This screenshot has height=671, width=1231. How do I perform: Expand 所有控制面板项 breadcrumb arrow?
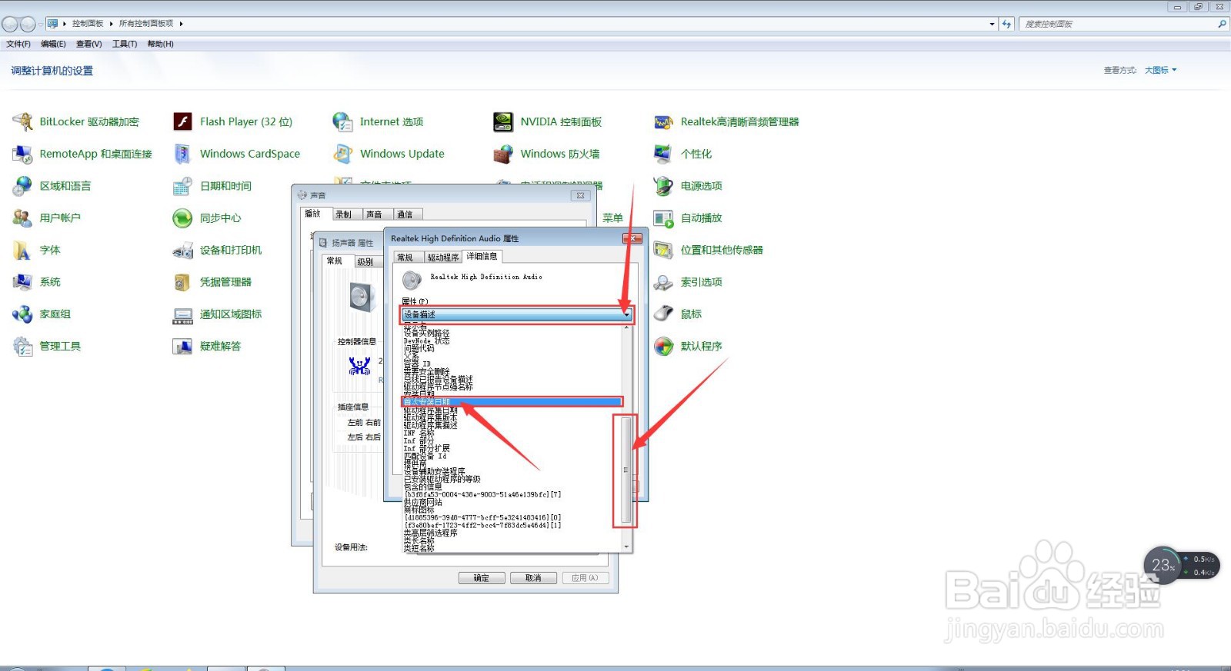click(x=182, y=24)
